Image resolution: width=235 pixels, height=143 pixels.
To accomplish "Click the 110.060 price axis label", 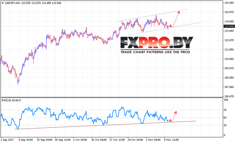I will tap(229, 59).
